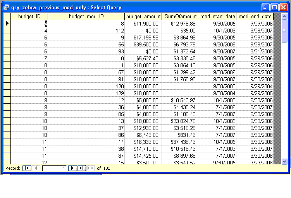Click budget_mod_ID cell 129

[86, 93]
